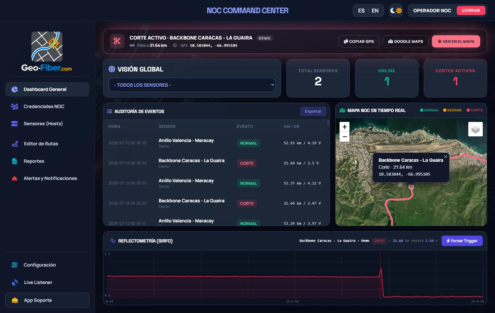Switch language to EN
The image size is (495, 313).
pyautogui.click(x=375, y=11)
